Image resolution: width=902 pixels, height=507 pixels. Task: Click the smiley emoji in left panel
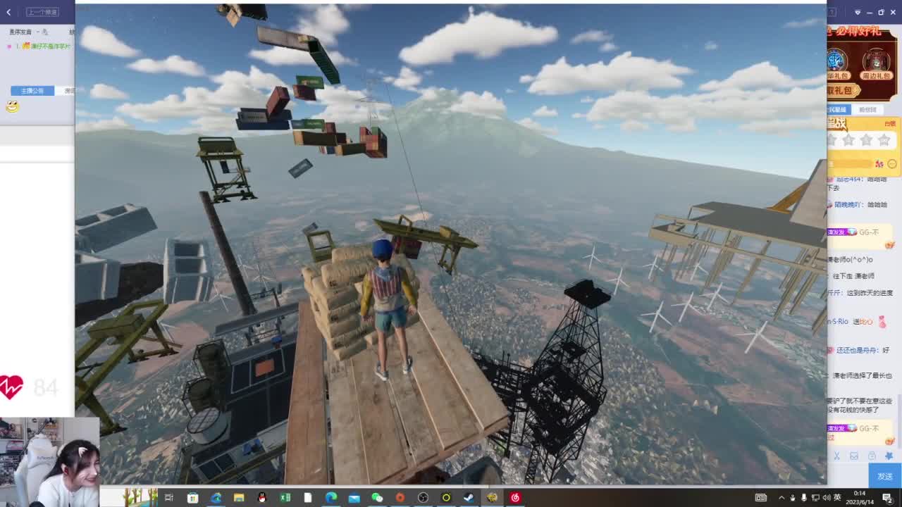pos(12,106)
